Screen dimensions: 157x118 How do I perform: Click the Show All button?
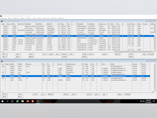point(89,94)
